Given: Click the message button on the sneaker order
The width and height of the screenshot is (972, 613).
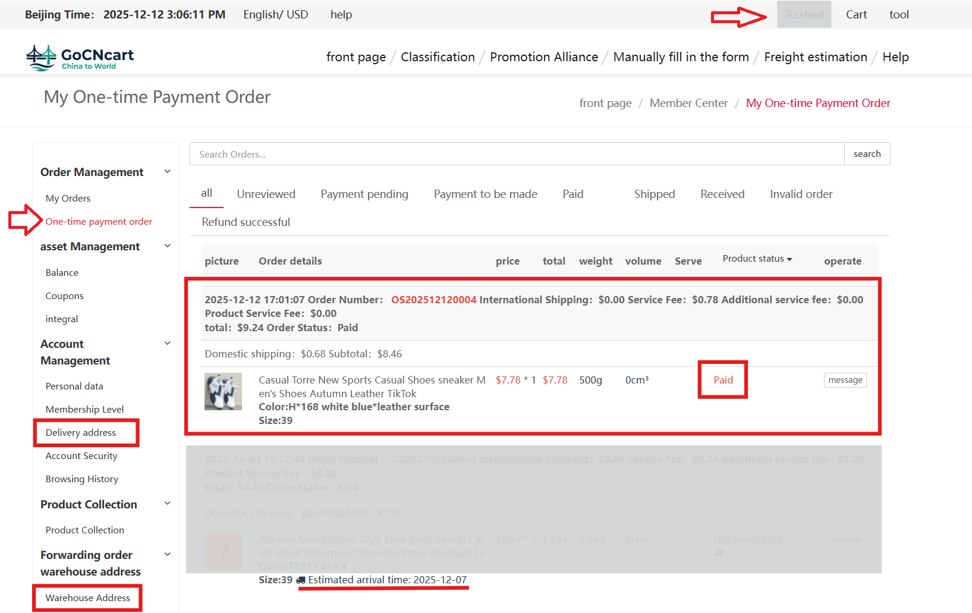Looking at the screenshot, I should [845, 380].
